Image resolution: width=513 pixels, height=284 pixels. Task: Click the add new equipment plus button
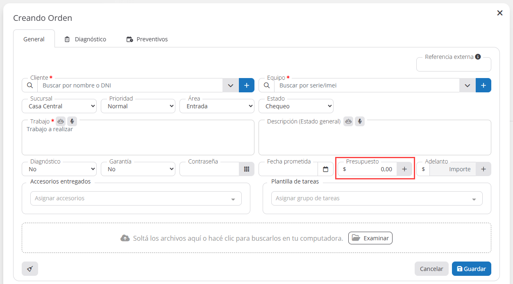click(x=483, y=85)
